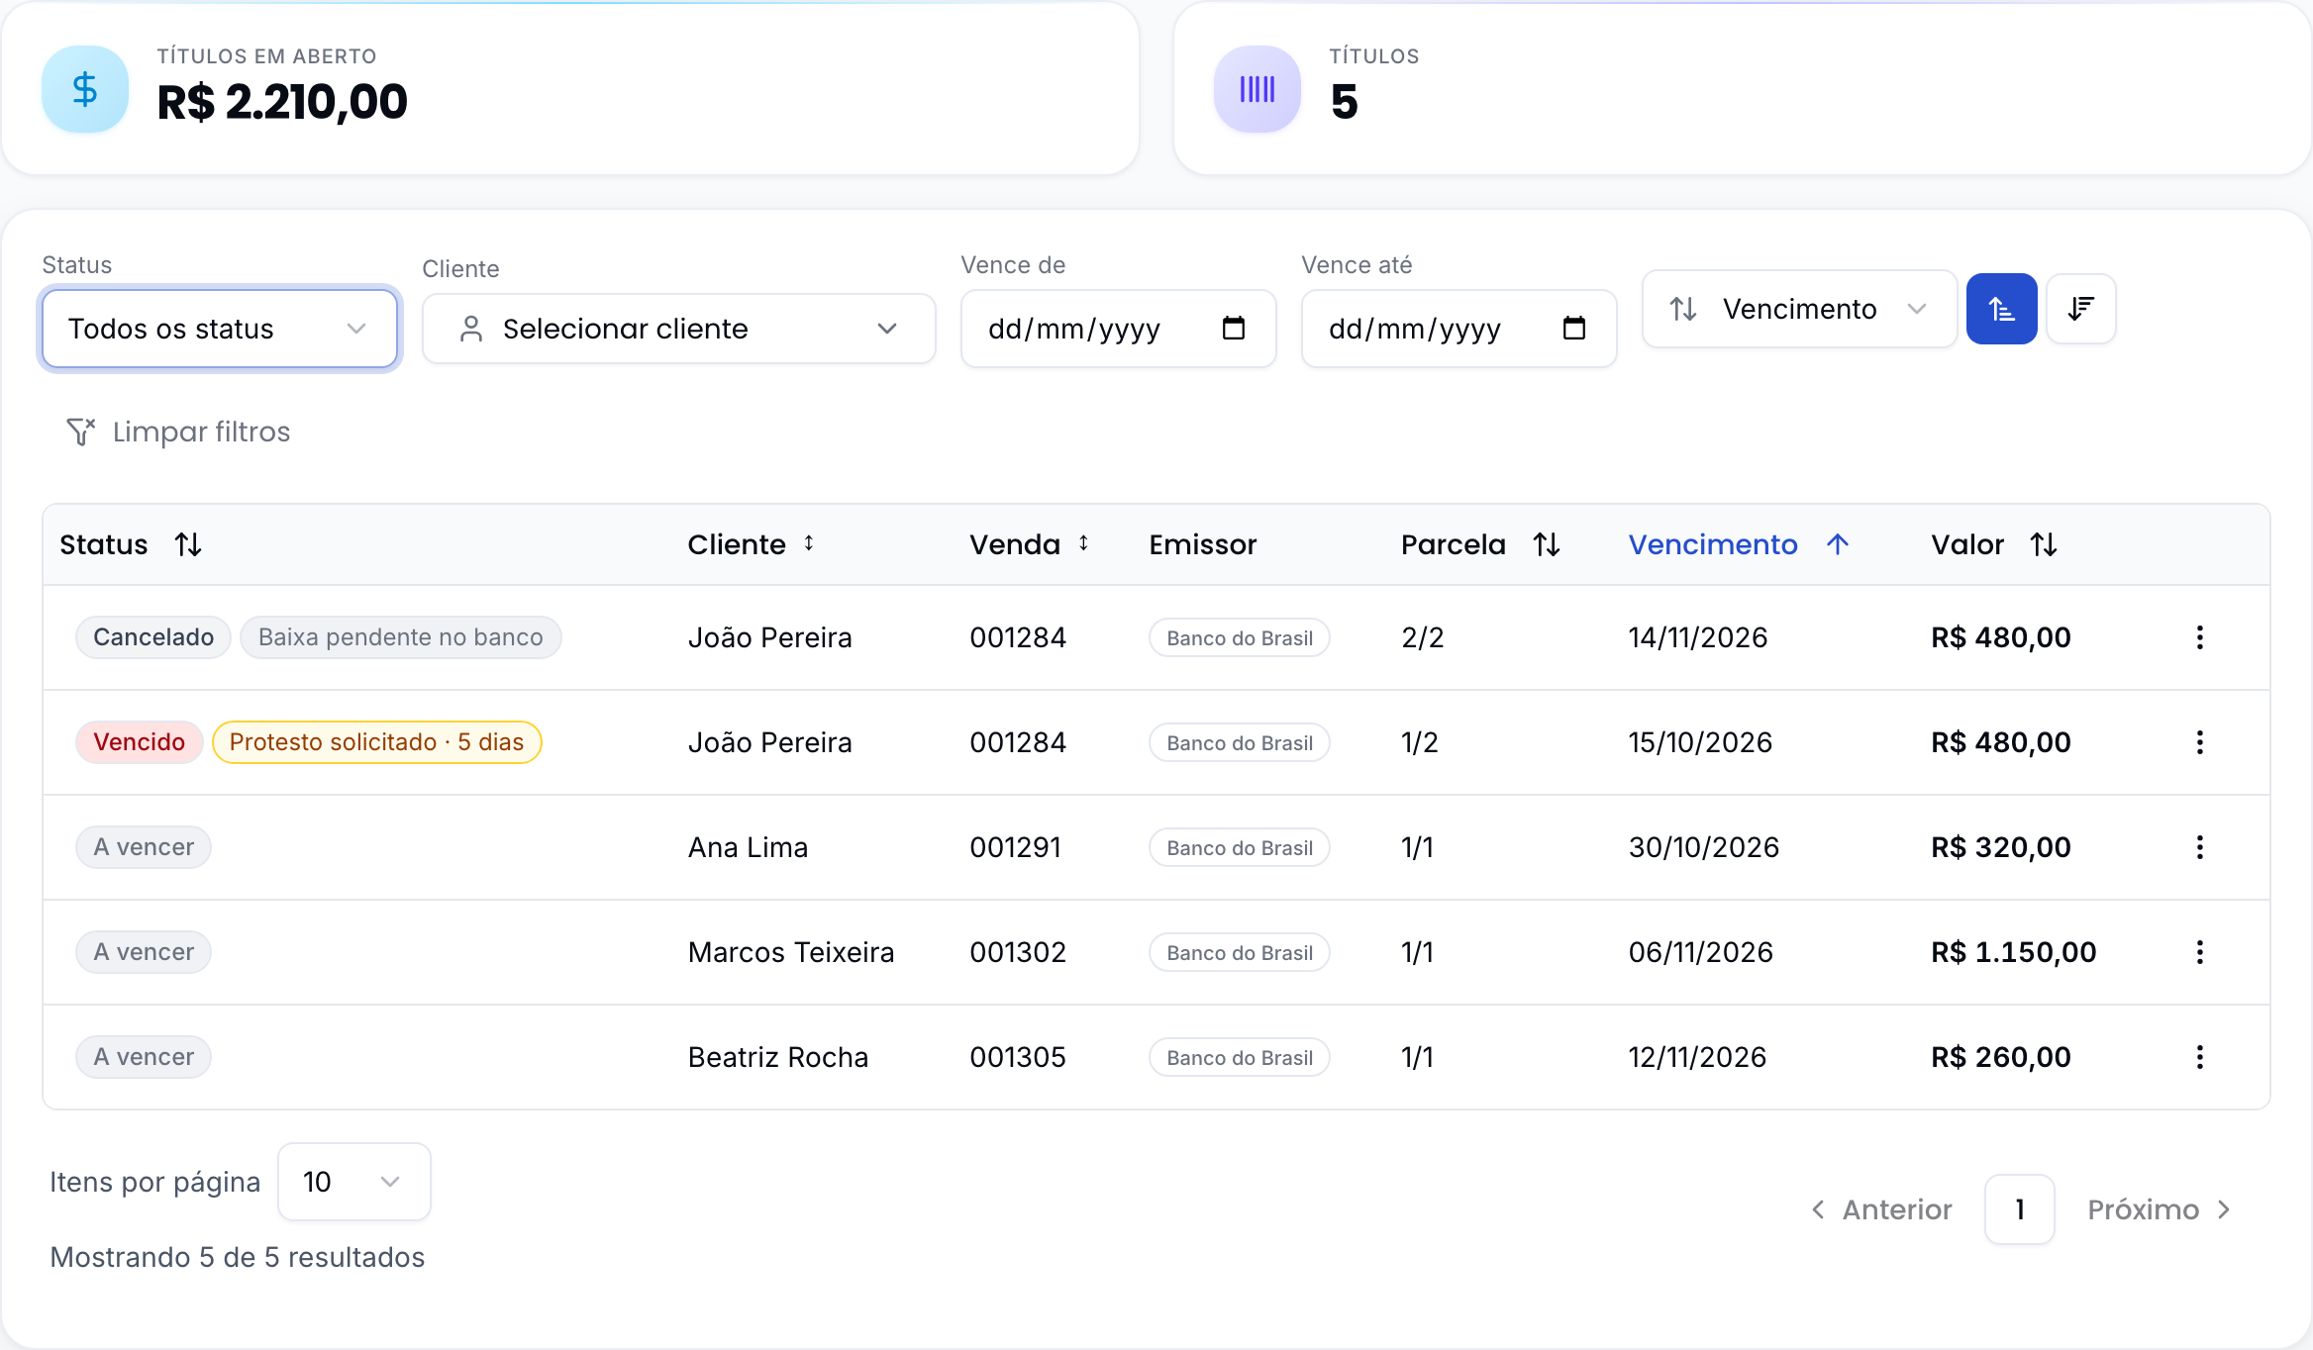Go to Anterior page

click(1881, 1209)
